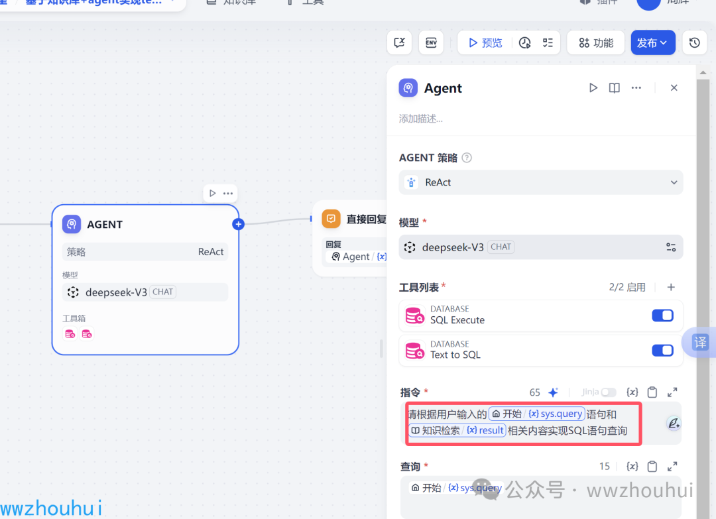Copy the 指令 text via clipboard icon
716x519 pixels.
pyautogui.click(x=652, y=392)
